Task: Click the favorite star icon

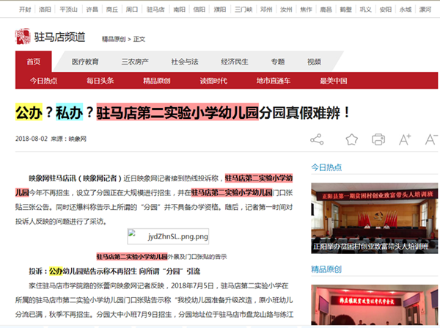Action: pyautogui.click(x=351, y=139)
